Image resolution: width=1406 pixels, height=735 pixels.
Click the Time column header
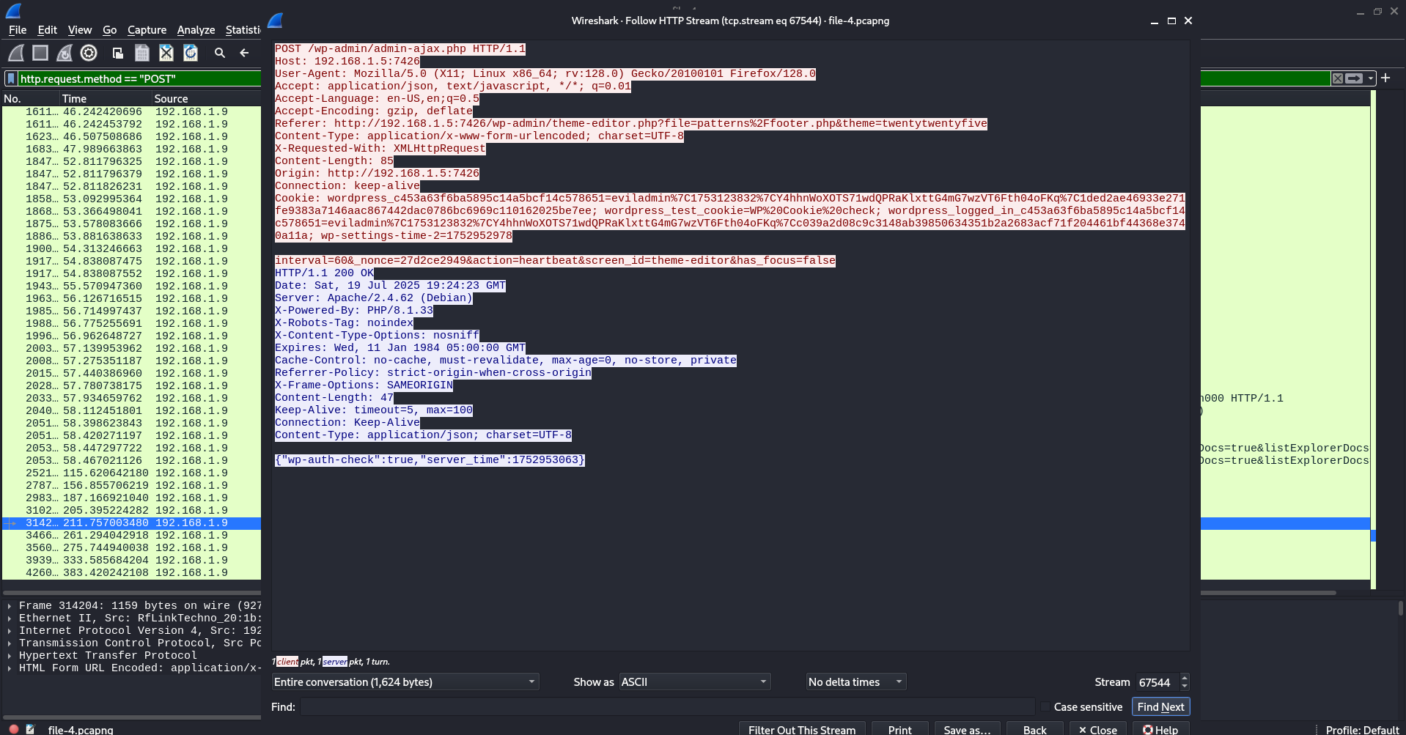pos(106,98)
